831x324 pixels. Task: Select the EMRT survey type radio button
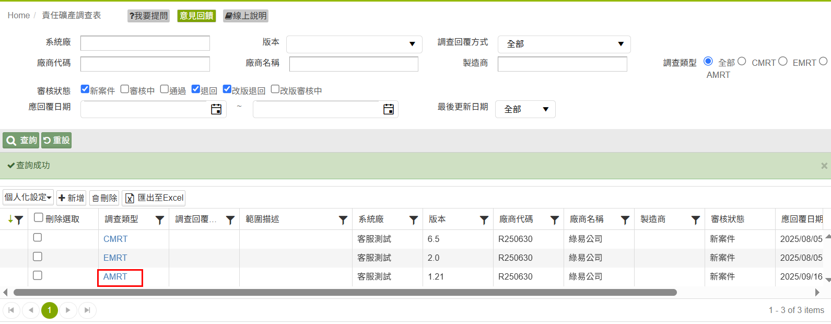click(783, 61)
